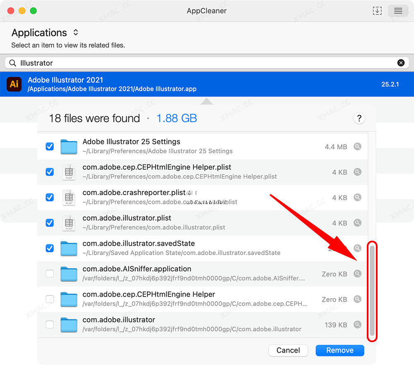Uncheck com.adobe.cep.CEPHtmlEngine Helper.plist
This screenshot has height=372, width=414.
pos(50,172)
